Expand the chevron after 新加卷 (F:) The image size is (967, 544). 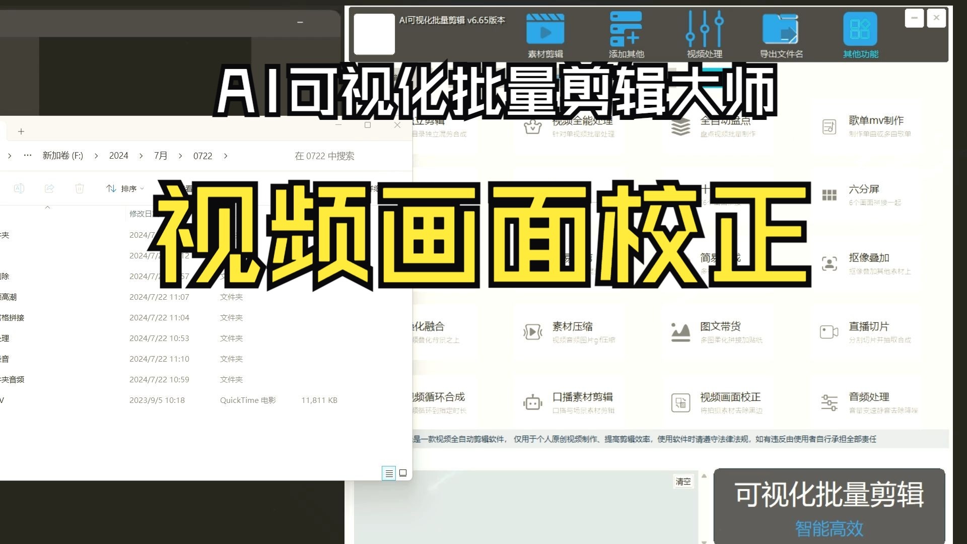[x=96, y=156]
